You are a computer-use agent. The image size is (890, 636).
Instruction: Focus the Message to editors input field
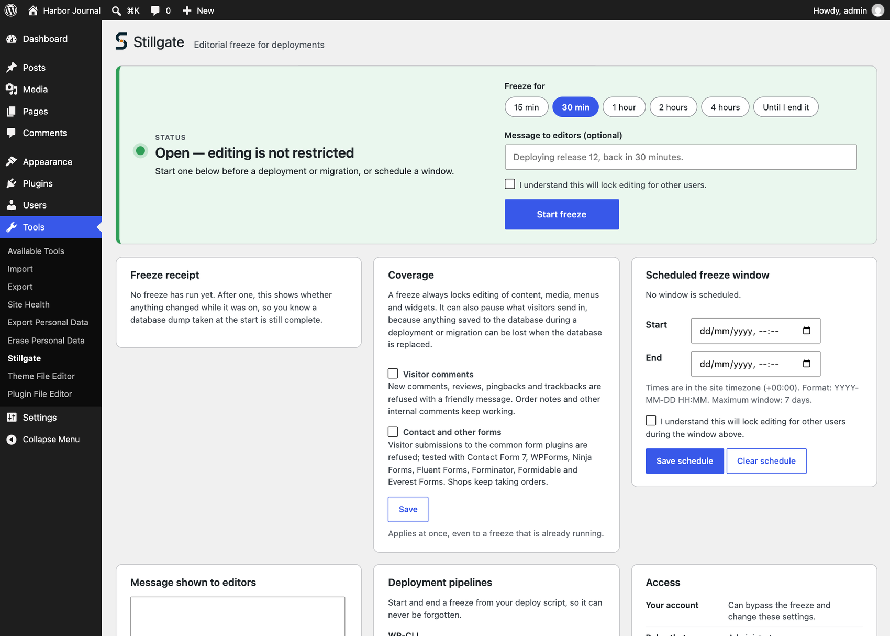coord(681,157)
